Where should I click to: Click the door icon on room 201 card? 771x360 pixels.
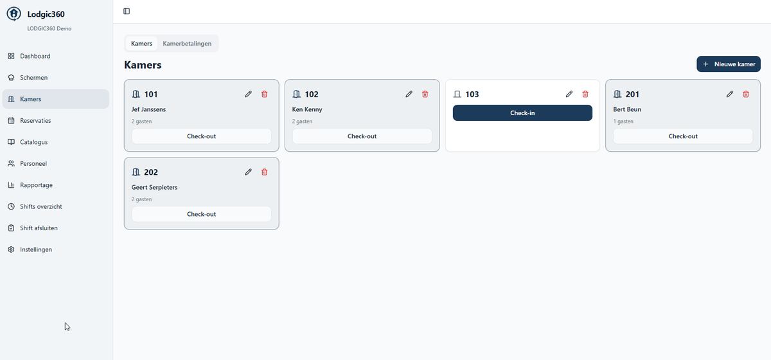(618, 94)
